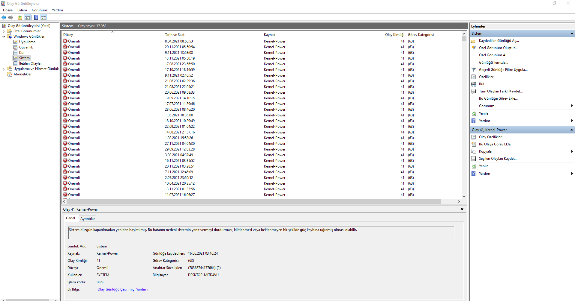Click the event list scroll-up arrow

(464, 34)
